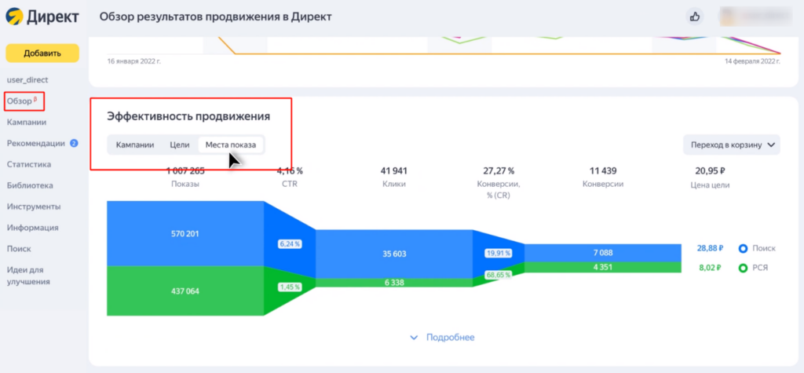Open user_direct account in sidebar

pos(27,80)
